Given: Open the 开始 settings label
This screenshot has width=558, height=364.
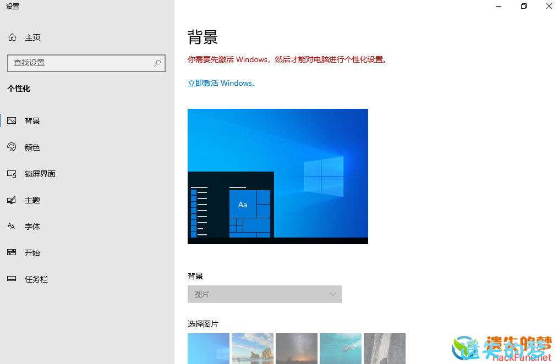Looking at the screenshot, I should point(32,253).
